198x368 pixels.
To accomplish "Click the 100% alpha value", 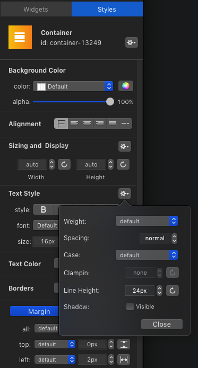I will point(126,102).
